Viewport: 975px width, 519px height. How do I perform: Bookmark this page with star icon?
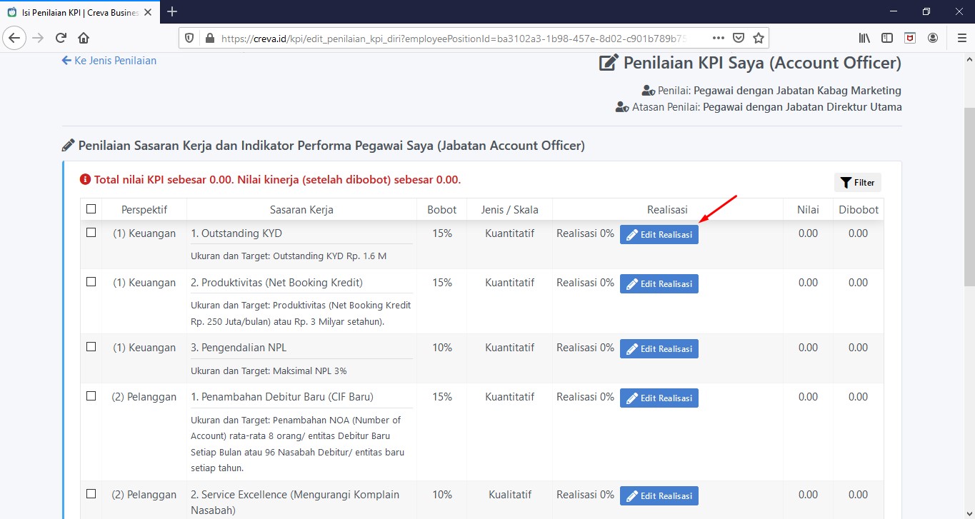(759, 38)
